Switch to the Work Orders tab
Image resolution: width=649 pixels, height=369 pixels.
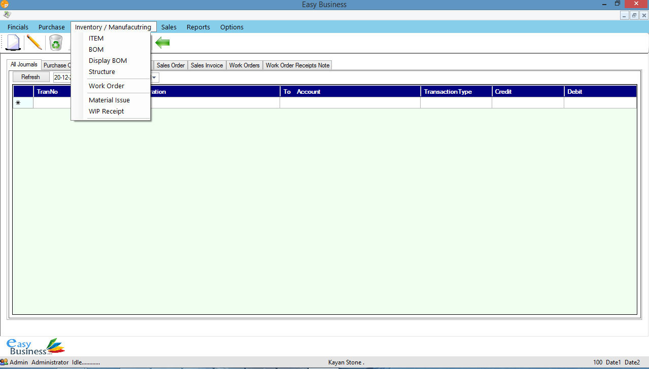coord(244,65)
